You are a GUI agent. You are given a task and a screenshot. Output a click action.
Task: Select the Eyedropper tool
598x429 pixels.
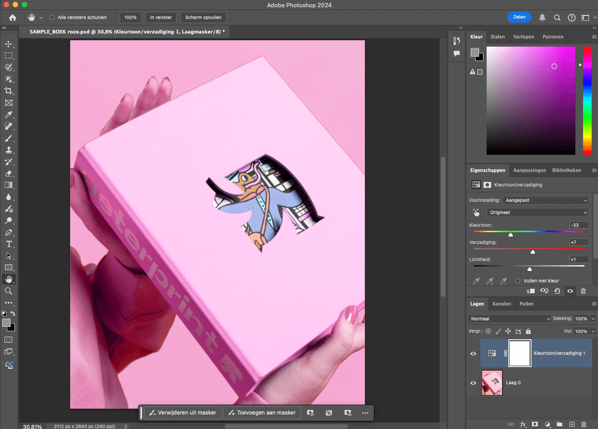tap(8, 114)
